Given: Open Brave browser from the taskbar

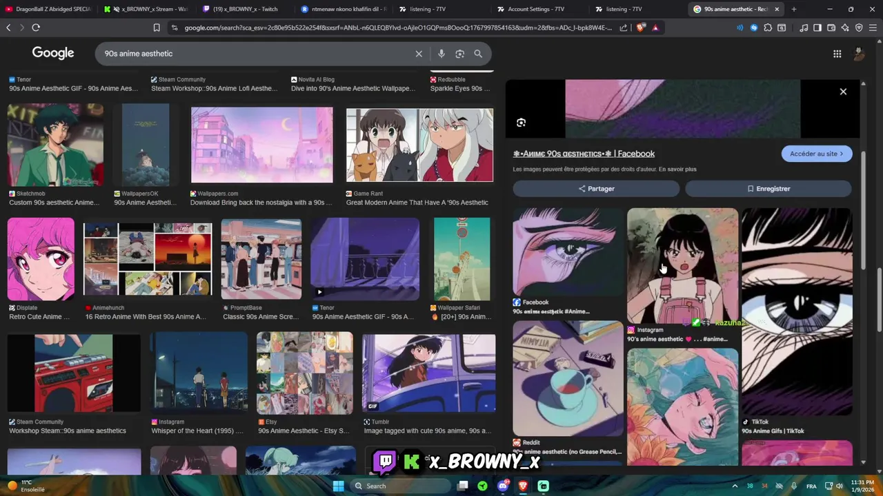Looking at the screenshot, I should click(522, 486).
